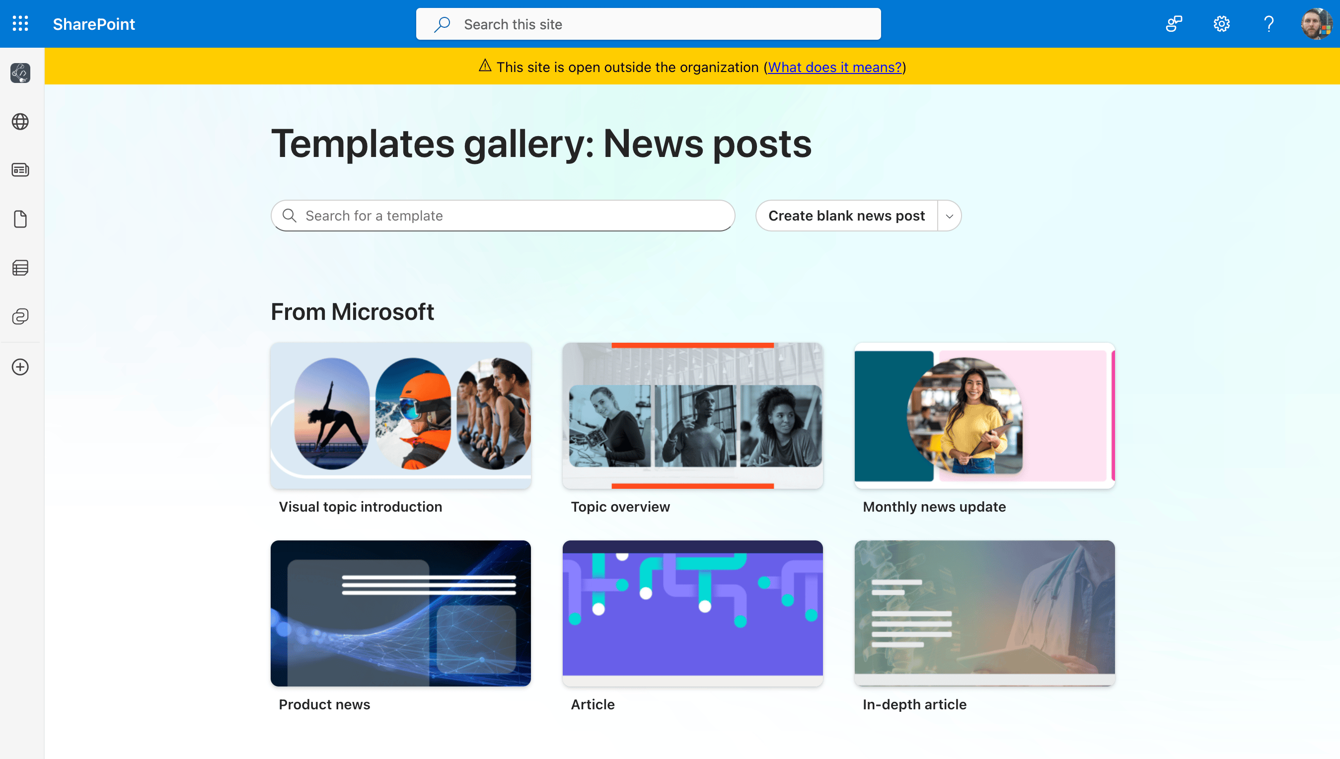The height and width of the screenshot is (759, 1340).
Task: Focus the Search this site box
Action: tap(648, 24)
